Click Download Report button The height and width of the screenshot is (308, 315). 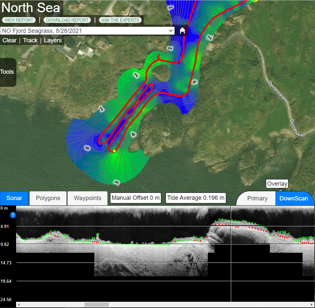click(67, 20)
